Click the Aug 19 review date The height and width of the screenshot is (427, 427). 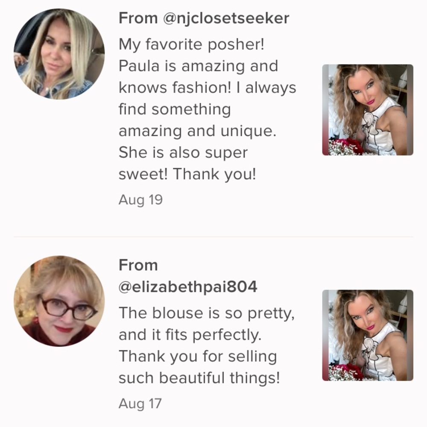[x=140, y=200]
